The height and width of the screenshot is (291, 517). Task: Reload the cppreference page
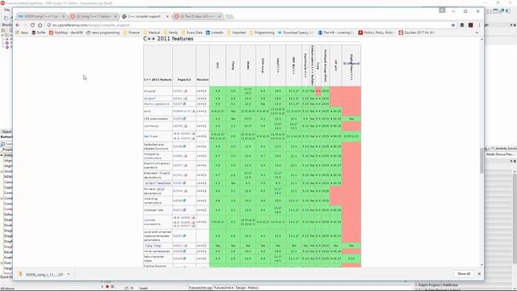tap(32, 25)
